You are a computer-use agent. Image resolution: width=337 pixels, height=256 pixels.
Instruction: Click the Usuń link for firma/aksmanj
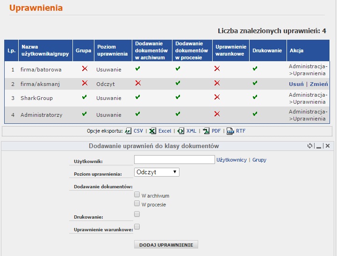[296, 84]
